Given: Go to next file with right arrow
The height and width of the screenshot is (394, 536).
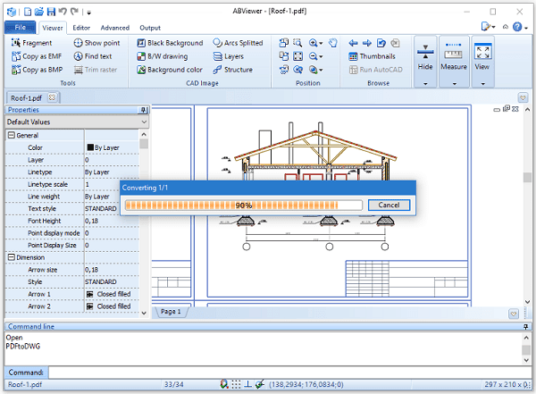Looking at the screenshot, I should click(367, 43).
